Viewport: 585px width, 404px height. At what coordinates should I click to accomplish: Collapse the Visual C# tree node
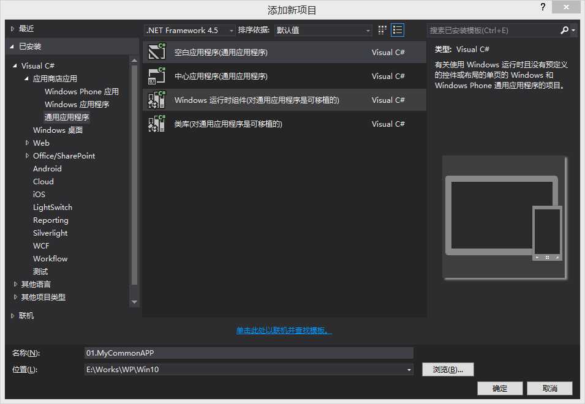pyautogui.click(x=15, y=65)
